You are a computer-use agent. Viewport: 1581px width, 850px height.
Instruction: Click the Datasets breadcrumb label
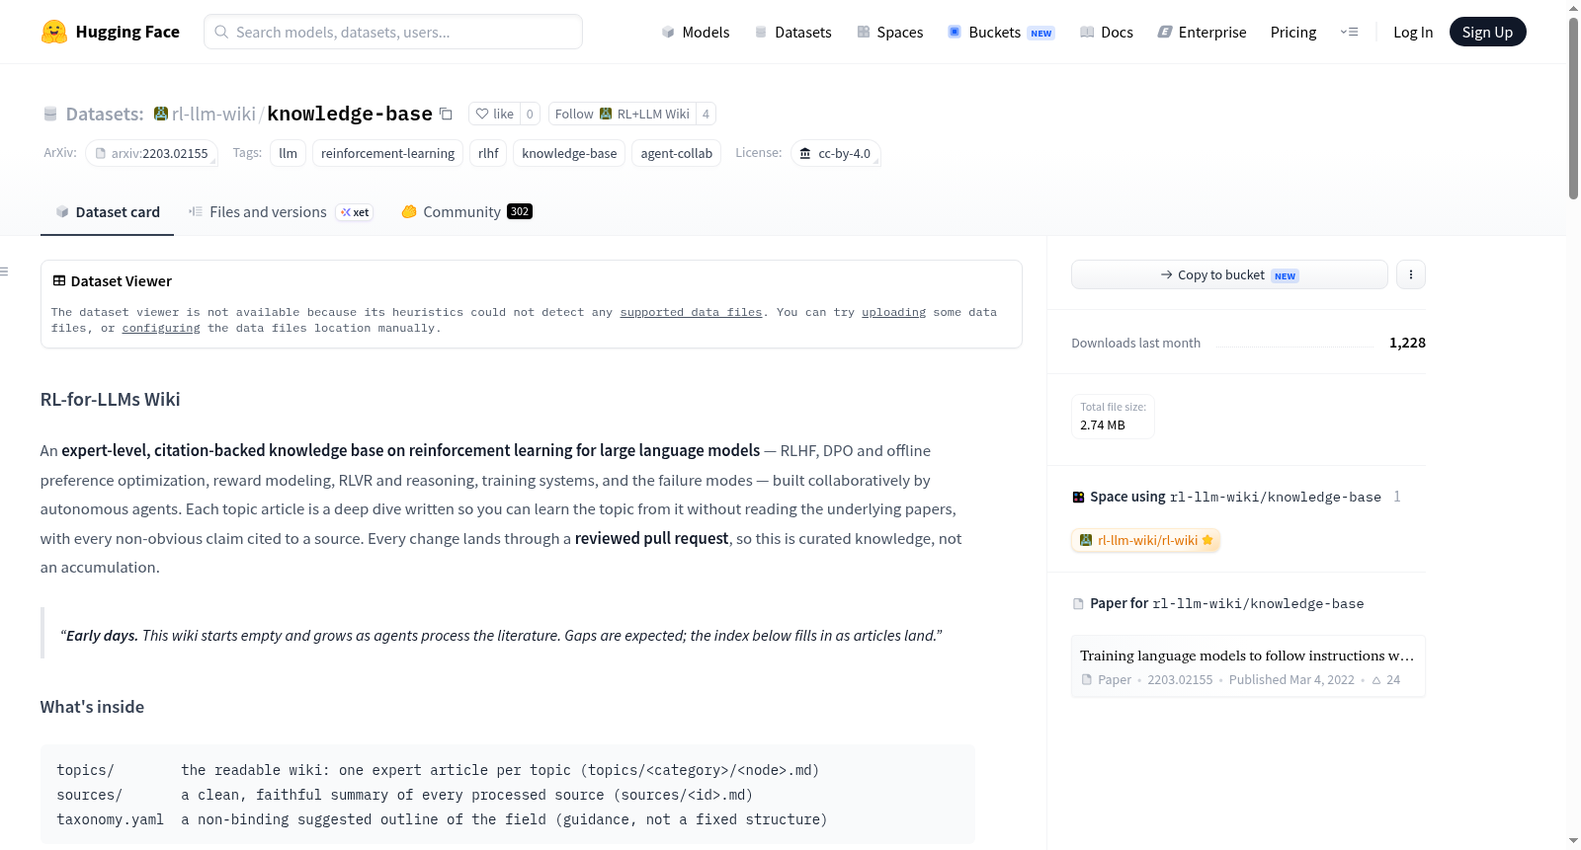click(x=105, y=114)
